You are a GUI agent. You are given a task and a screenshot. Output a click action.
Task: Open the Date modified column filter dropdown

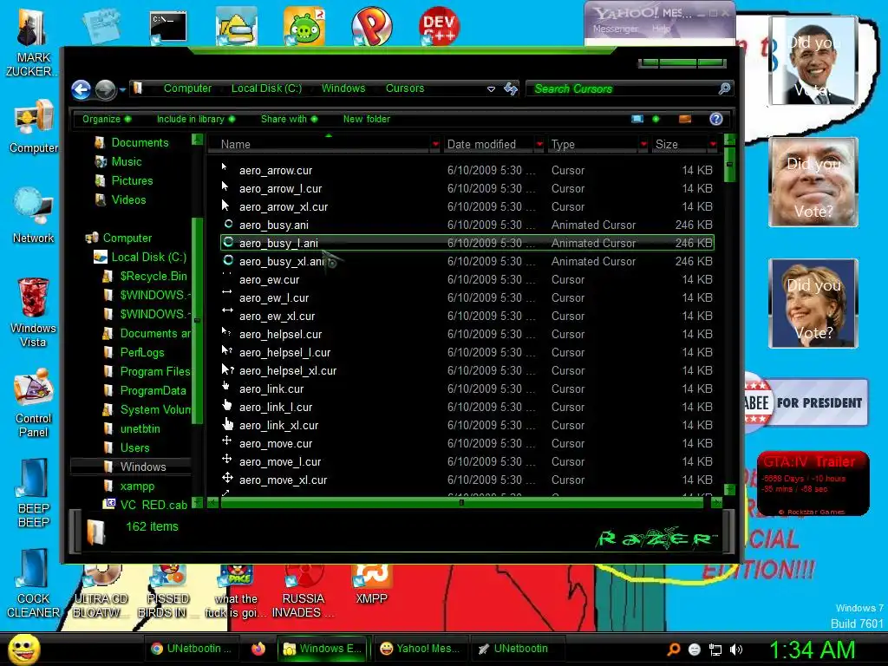pyautogui.click(x=539, y=145)
